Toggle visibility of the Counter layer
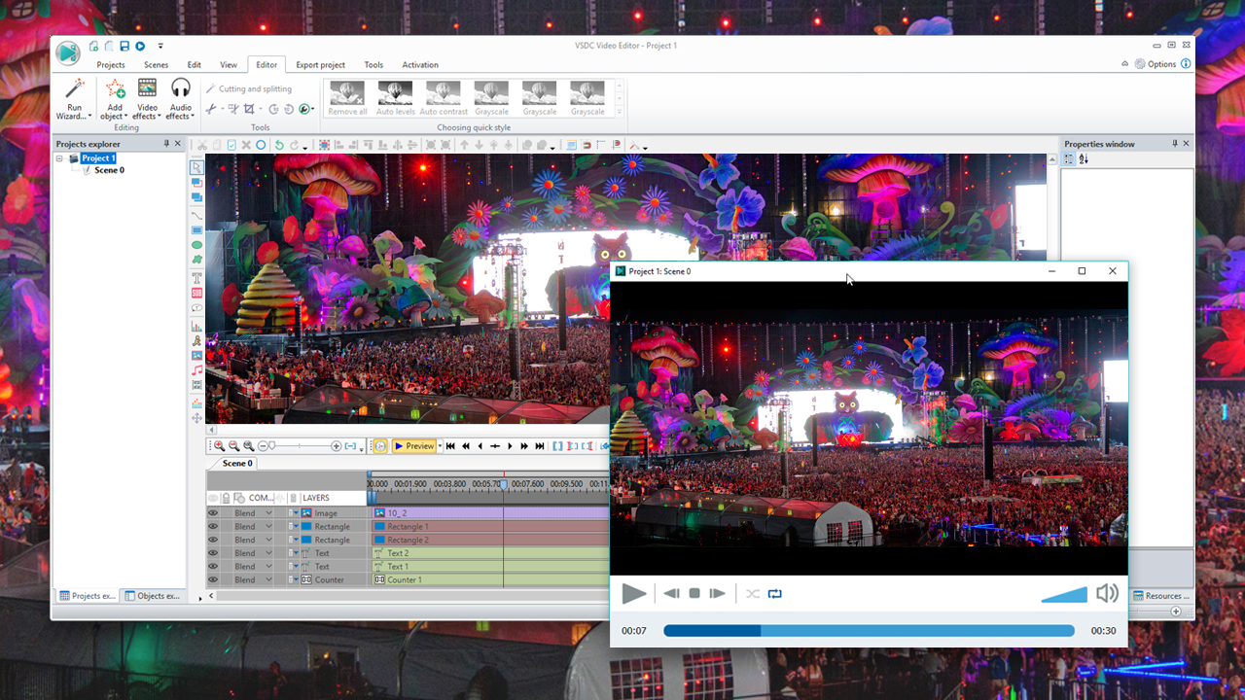This screenshot has height=700, width=1245. click(212, 578)
